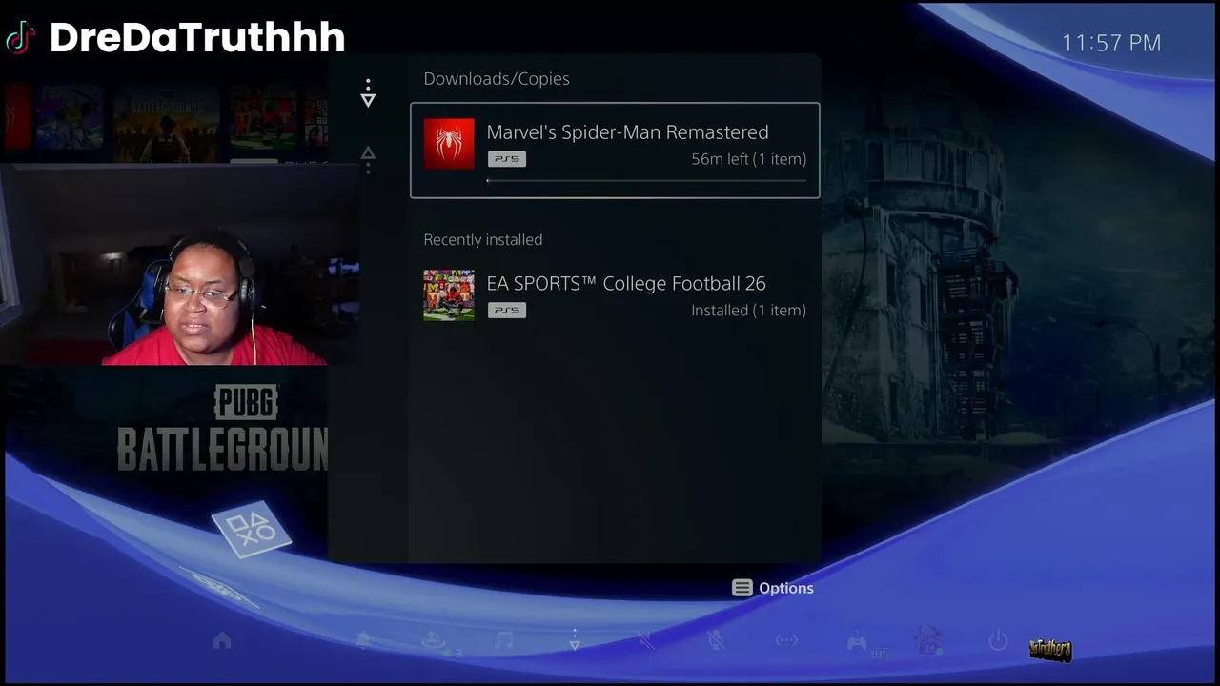Click the PS5 badge under College Football
The width and height of the screenshot is (1220, 686).
point(507,310)
